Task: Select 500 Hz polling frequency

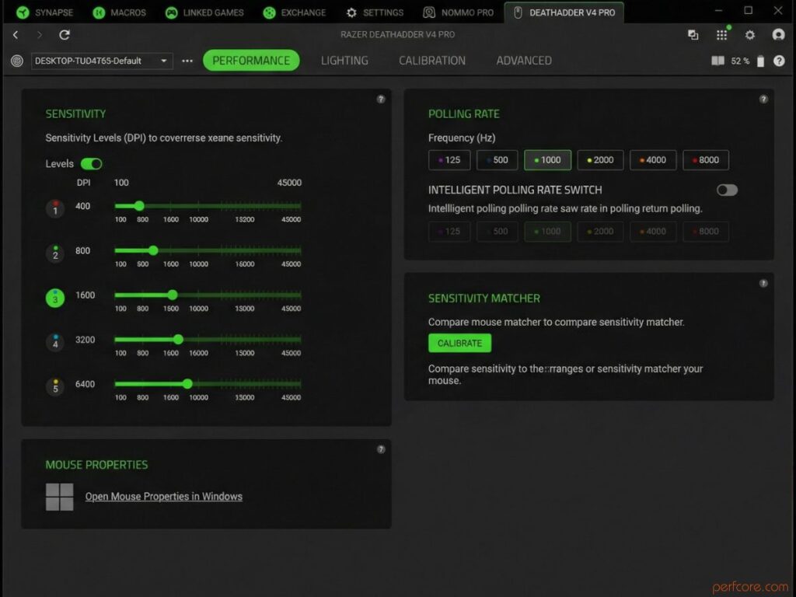Action: pos(497,160)
